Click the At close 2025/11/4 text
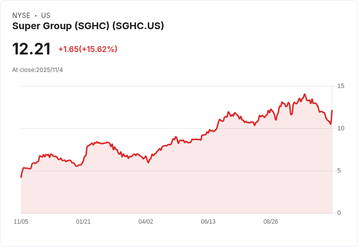Viewport: 358px width, 247px height. point(37,70)
